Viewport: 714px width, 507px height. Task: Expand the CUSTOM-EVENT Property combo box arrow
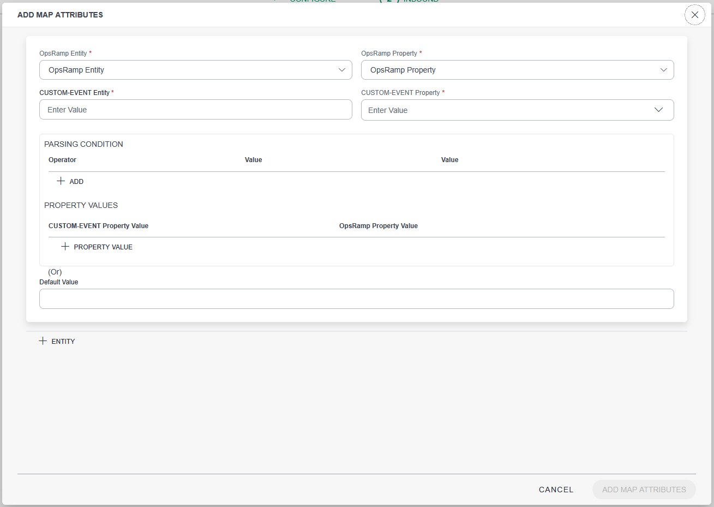point(658,110)
